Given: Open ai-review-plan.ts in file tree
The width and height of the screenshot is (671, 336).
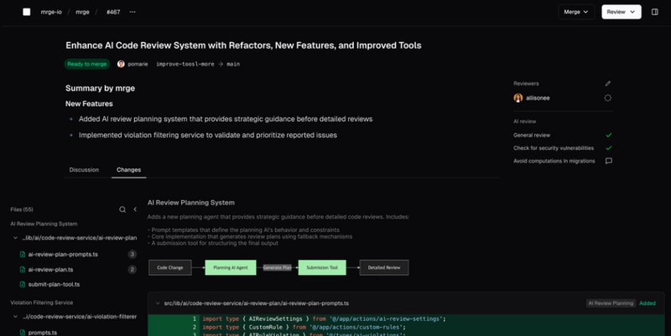Looking at the screenshot, I should [50, 270].
